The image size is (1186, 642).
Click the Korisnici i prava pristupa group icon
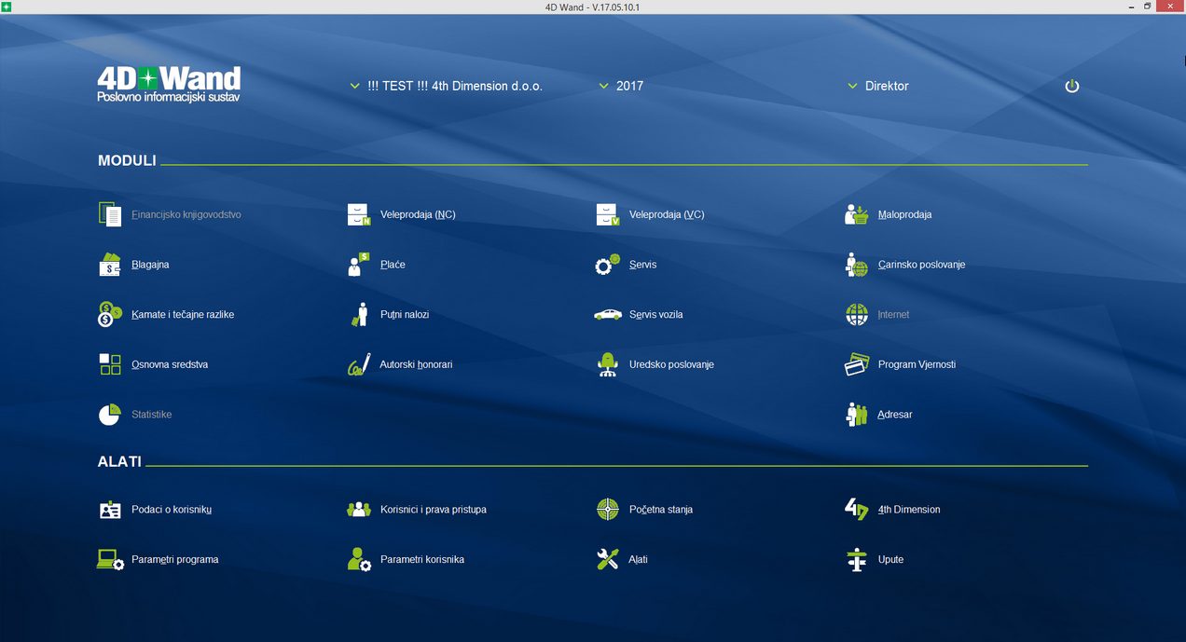(359, 510)
